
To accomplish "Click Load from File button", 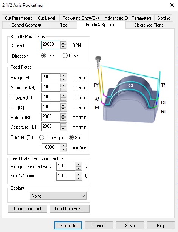I will [70, 209].
